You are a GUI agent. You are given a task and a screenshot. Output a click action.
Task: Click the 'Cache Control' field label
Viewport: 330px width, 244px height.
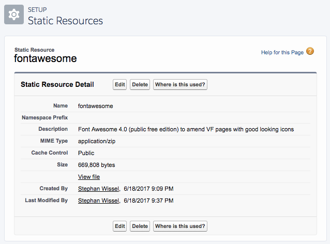[x=50, y=152]
